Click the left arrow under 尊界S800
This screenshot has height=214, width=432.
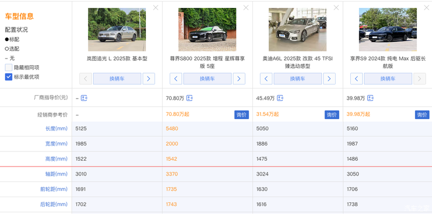click(176, 79)
